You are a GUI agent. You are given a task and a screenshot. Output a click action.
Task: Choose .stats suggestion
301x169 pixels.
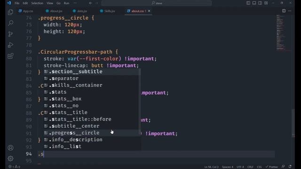(91, 92)
